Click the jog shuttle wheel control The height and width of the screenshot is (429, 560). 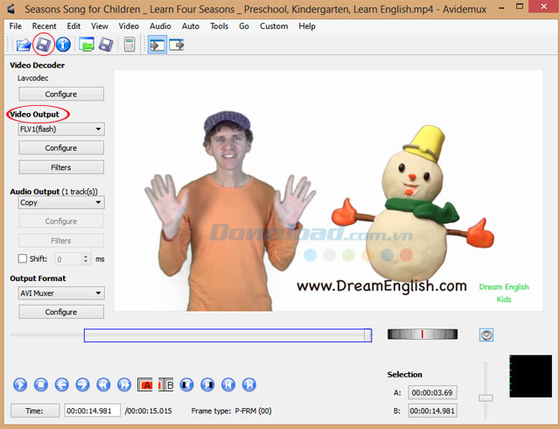coord(422,334)
